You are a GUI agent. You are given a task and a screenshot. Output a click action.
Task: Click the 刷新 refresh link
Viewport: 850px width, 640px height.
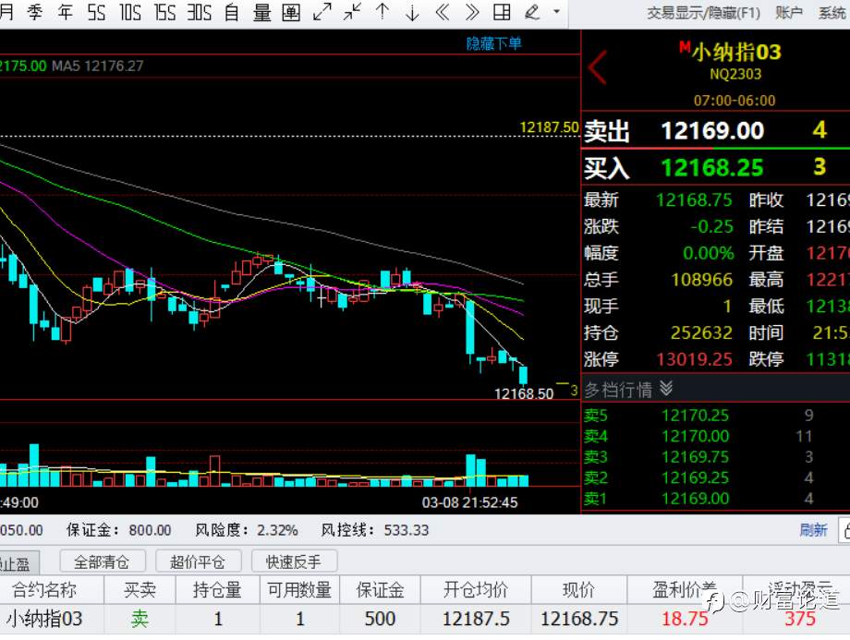[814, 530]
